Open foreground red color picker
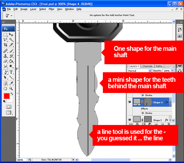 (6, 96)
